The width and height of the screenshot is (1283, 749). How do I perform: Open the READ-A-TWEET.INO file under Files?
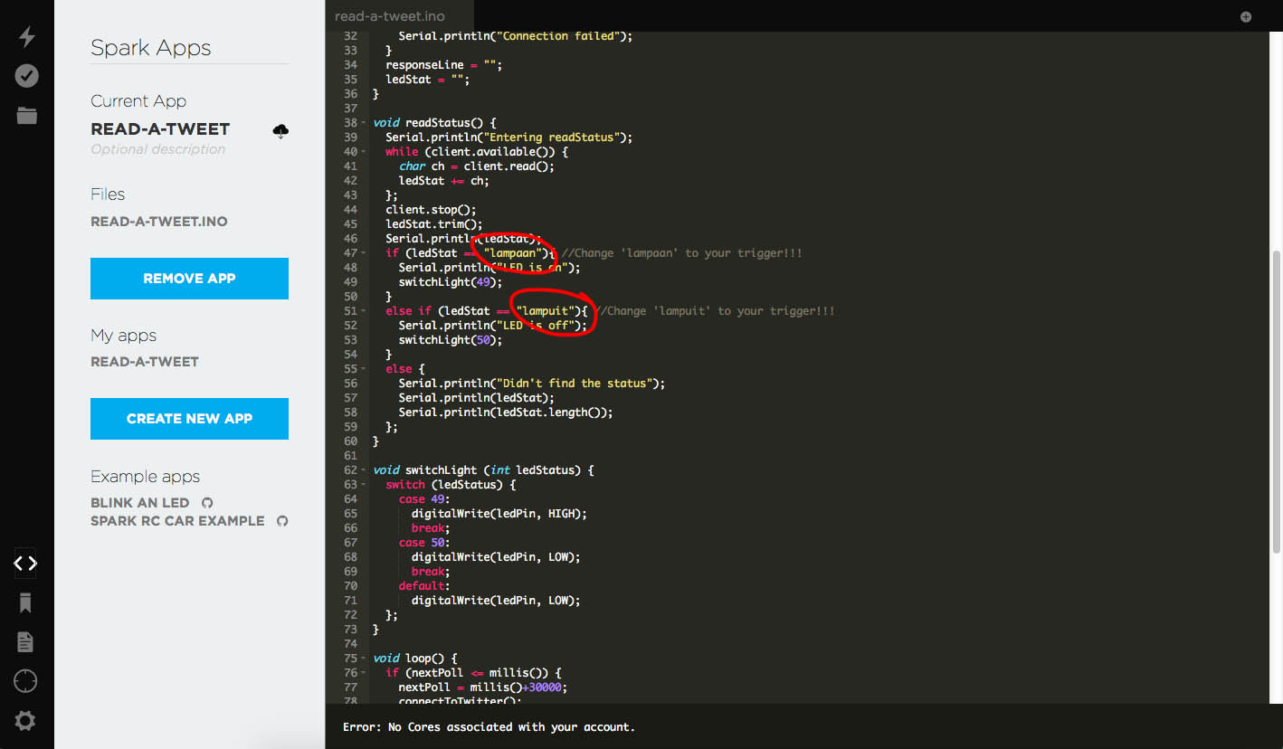click(159, 222)
